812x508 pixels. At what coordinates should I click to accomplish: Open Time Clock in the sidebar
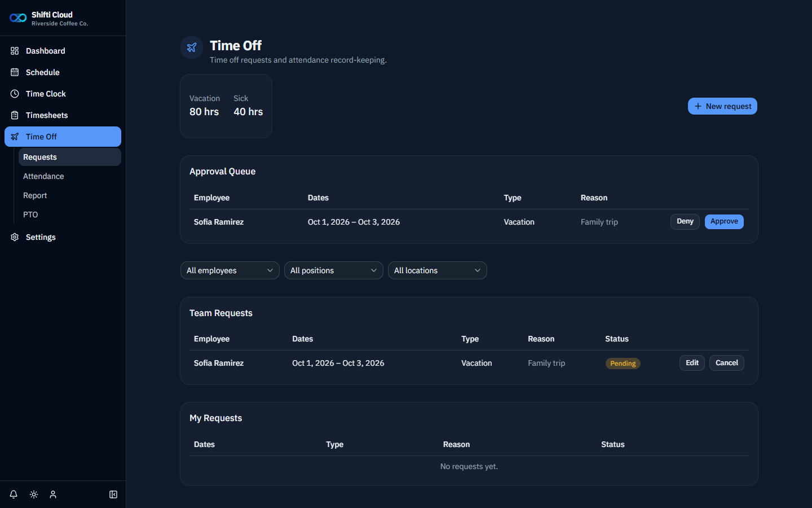coord(63,94)
